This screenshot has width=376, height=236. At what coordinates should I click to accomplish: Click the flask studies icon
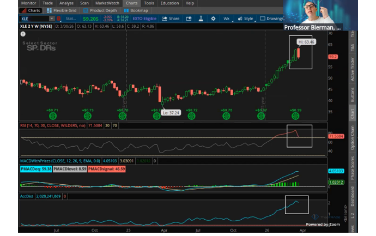pos(201,19)
